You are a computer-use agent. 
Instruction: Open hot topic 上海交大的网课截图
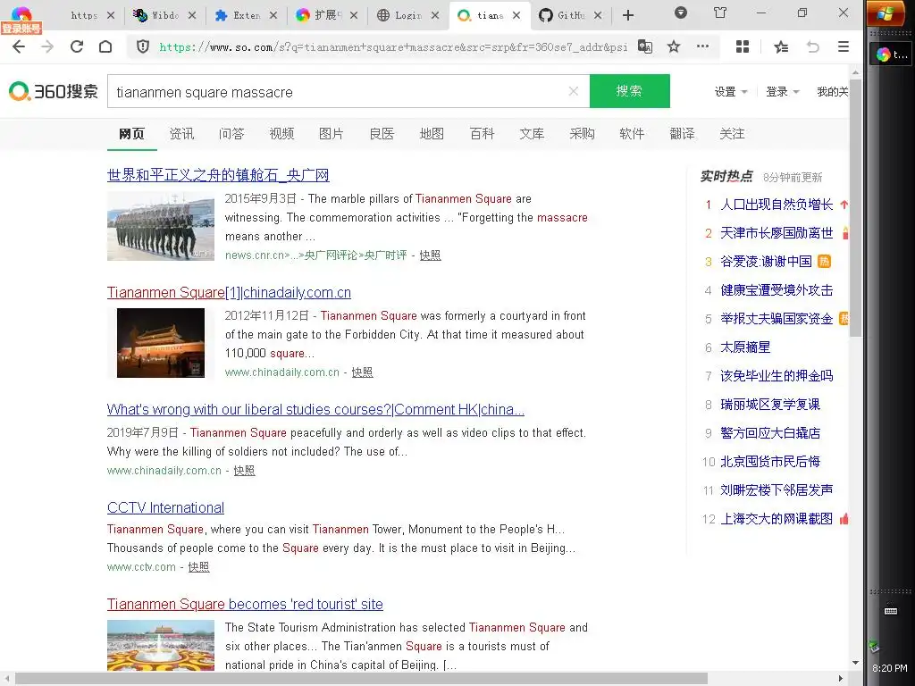(x=776, y=519)
